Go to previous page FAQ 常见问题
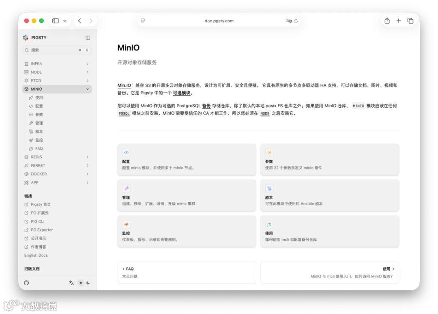438x314 pixels. pos(187,273)
